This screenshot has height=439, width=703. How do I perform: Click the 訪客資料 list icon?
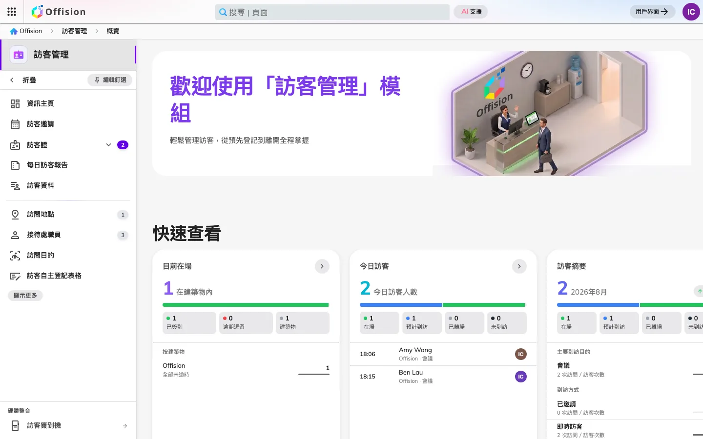point(15,186)
